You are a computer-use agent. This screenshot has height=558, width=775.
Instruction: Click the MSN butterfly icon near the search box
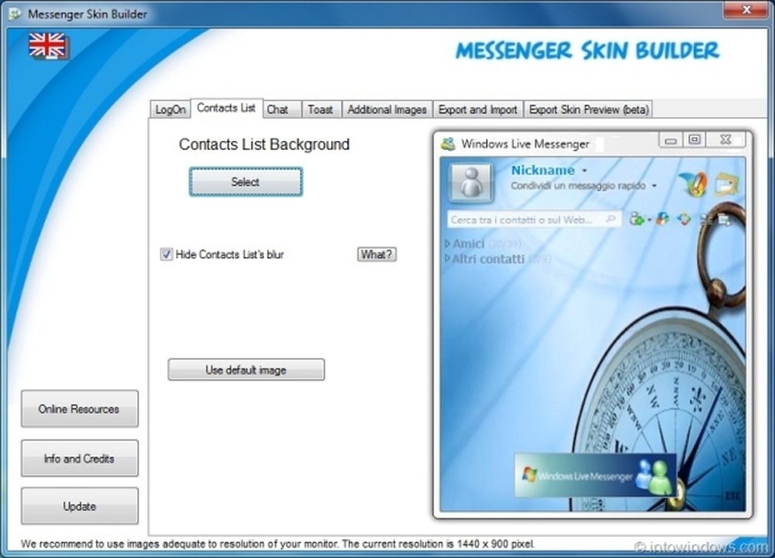click(x=661, y=219)
